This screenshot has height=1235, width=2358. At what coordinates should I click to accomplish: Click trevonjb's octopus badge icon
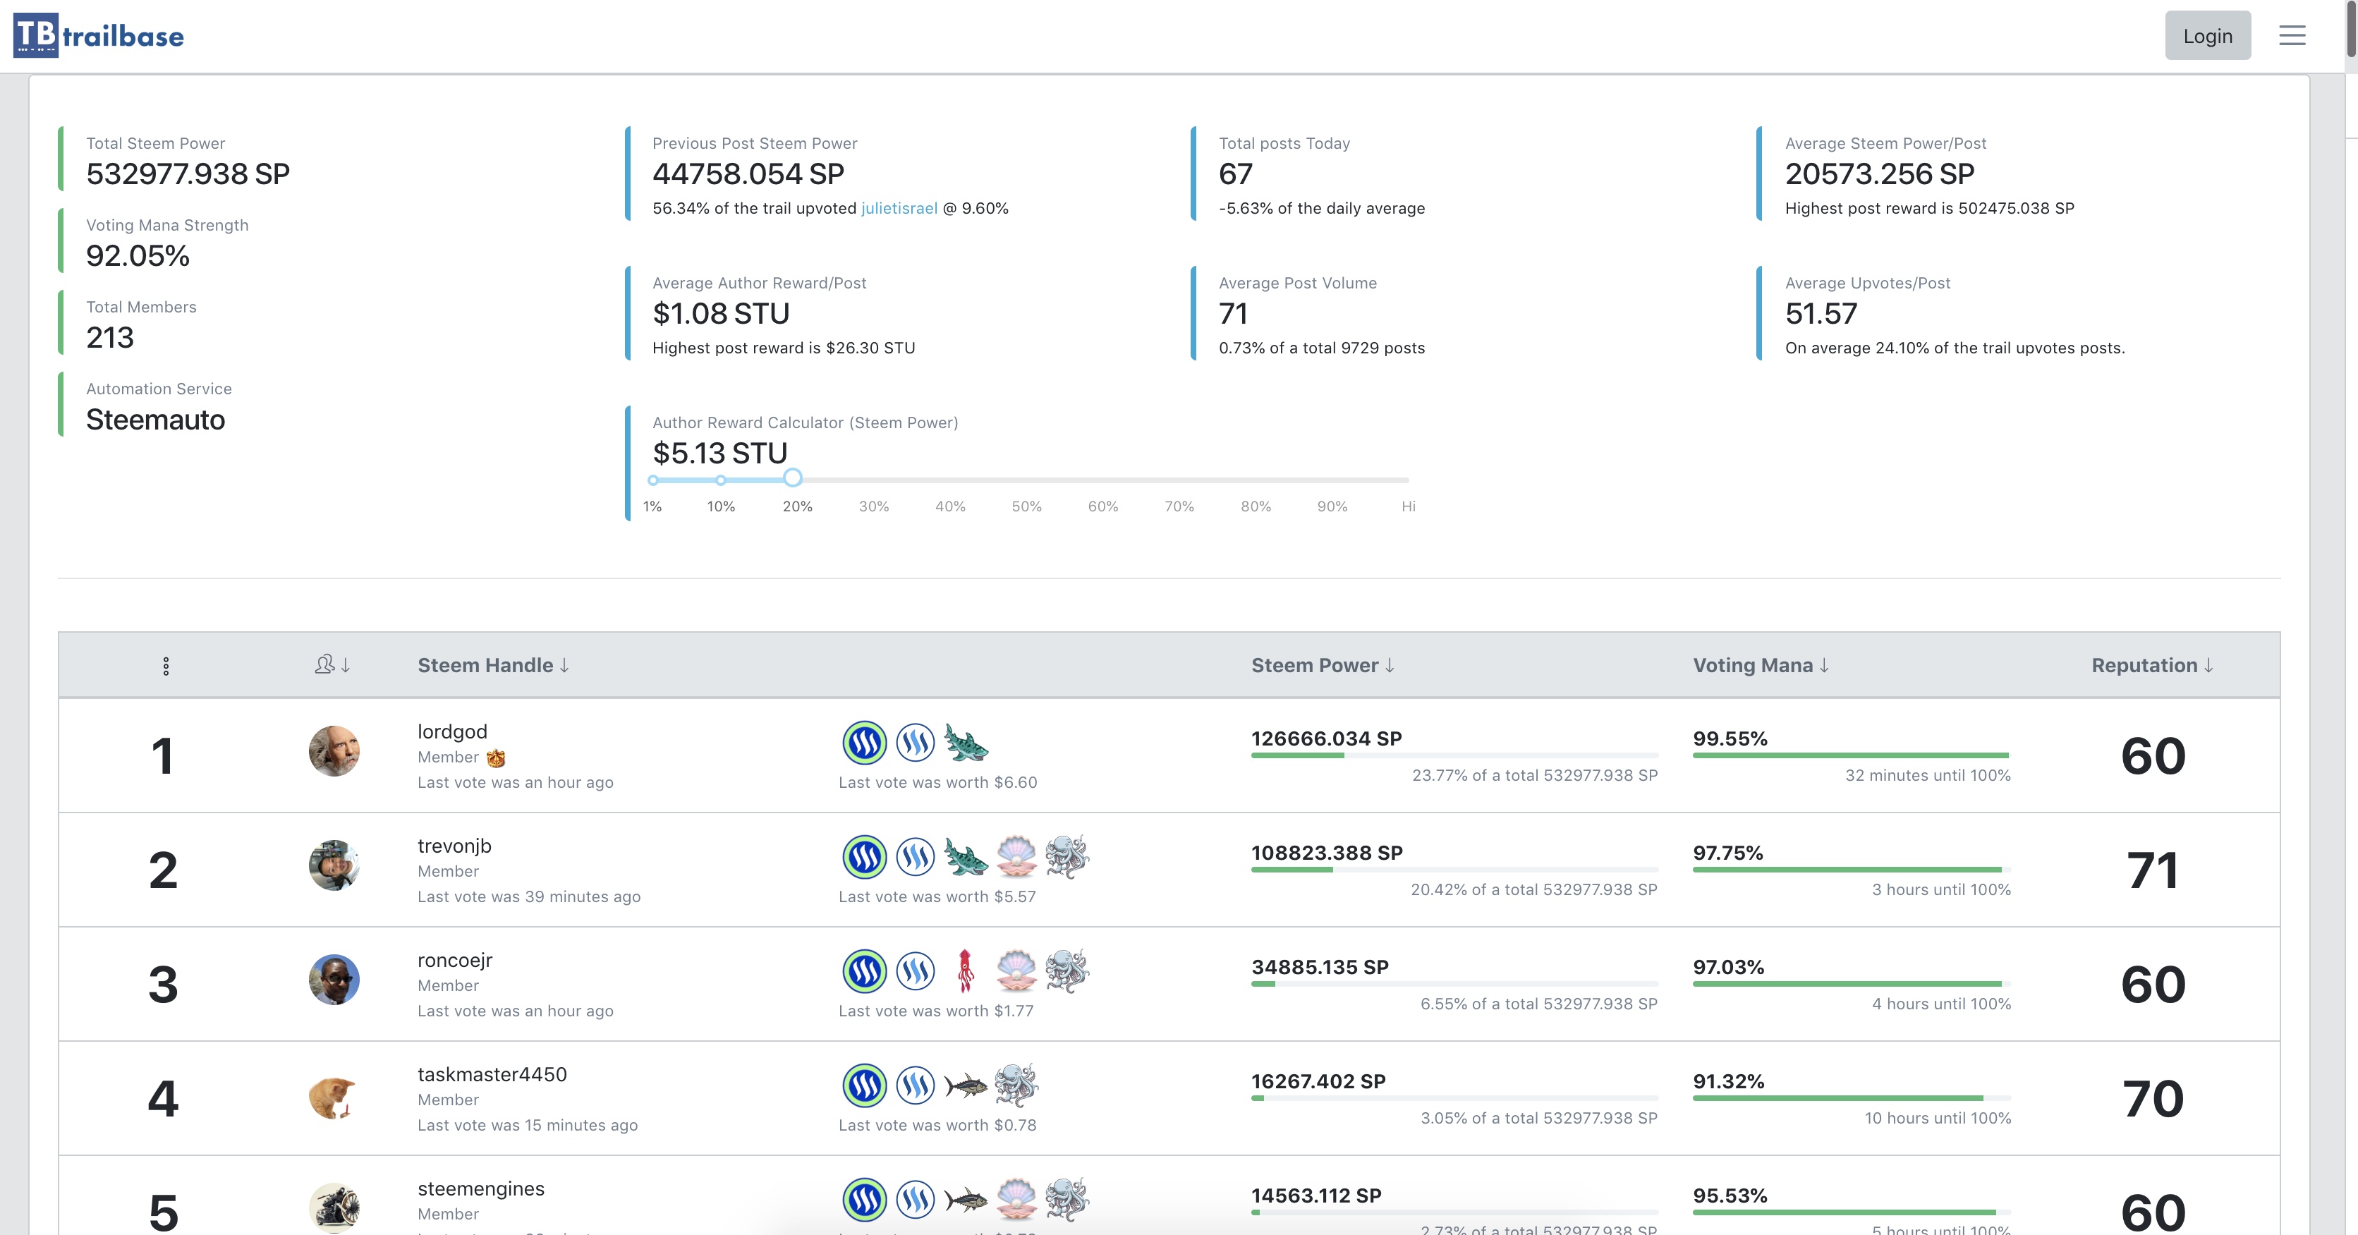click(1066, 857)
